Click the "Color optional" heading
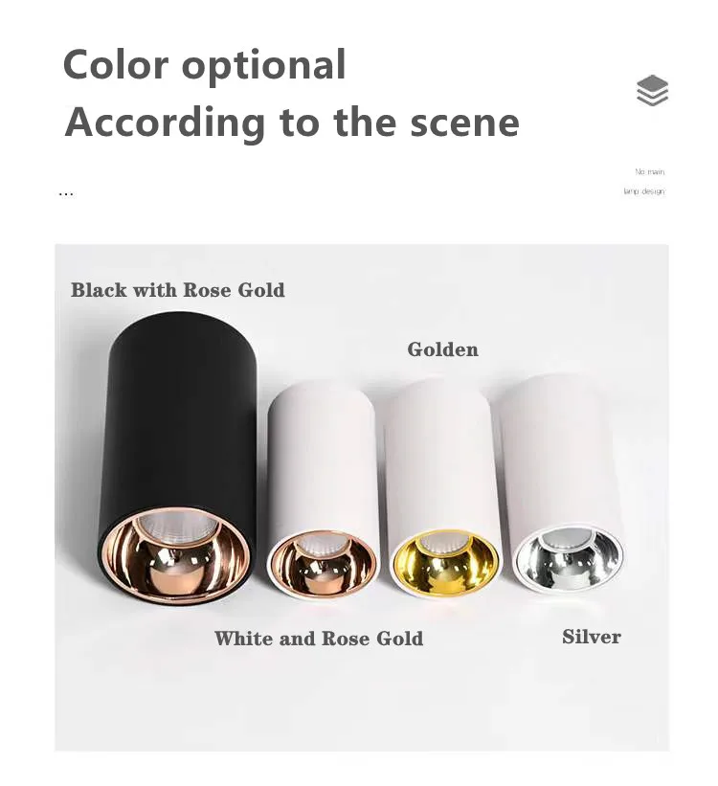Image resolution: width=718 pixels, height=786 pixels. [x=205, y=65]
